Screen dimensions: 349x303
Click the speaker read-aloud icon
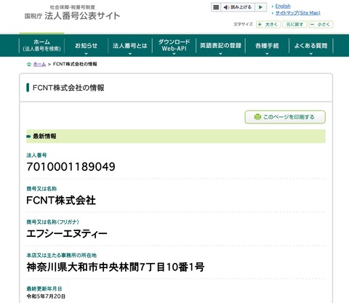pyautogui.click(x=226, y=7)
